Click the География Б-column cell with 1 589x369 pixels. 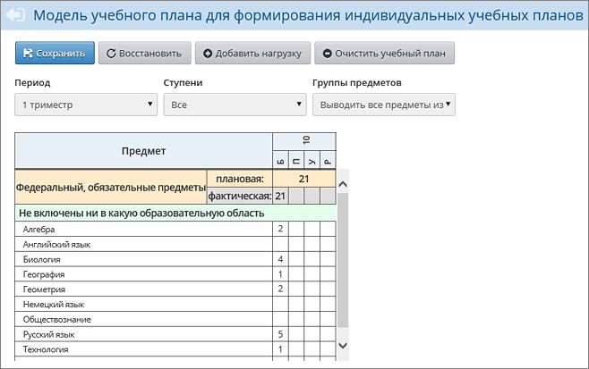[x=280, y=274]
